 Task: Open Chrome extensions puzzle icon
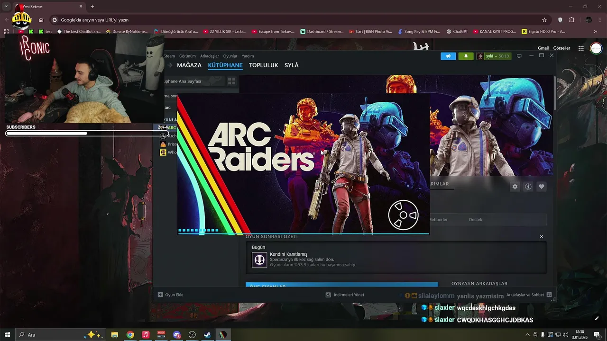[x=572, y=20]
